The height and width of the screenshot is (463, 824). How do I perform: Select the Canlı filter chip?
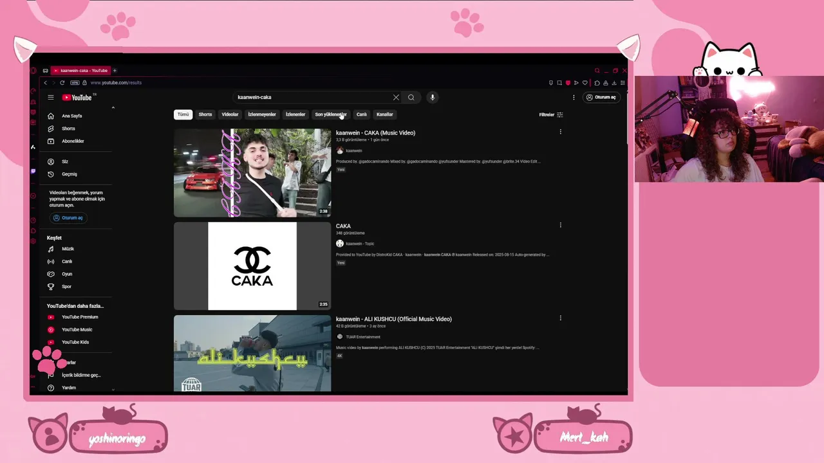click(362, 114)
